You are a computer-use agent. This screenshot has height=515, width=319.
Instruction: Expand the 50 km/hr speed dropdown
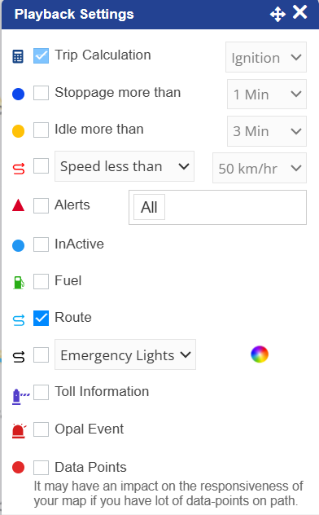(260, 168)
